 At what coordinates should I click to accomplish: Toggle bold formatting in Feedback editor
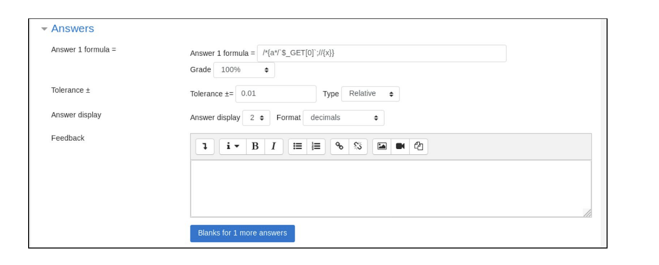[255, 146]
